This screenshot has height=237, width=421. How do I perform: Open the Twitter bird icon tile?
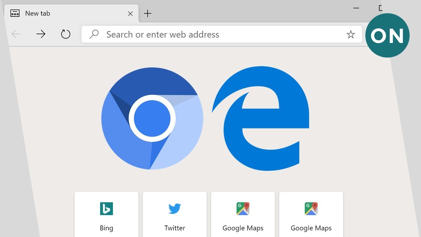(x=175, y=209)
